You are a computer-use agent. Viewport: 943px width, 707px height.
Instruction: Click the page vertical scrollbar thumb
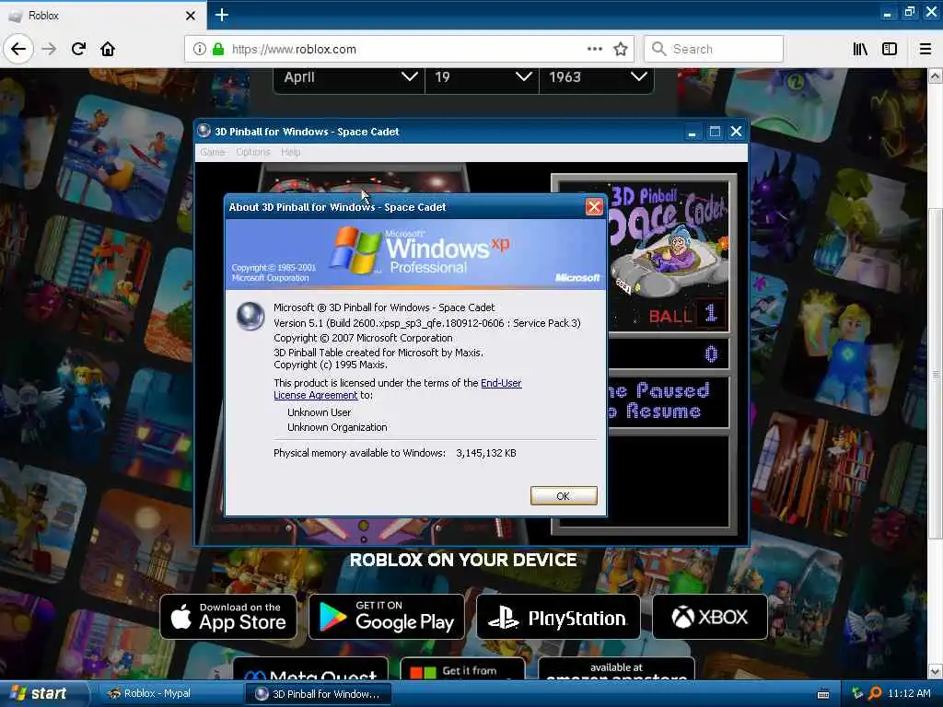click(936, 374)
